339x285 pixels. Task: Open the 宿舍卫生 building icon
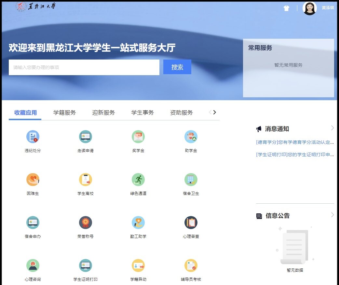[191, 180]
